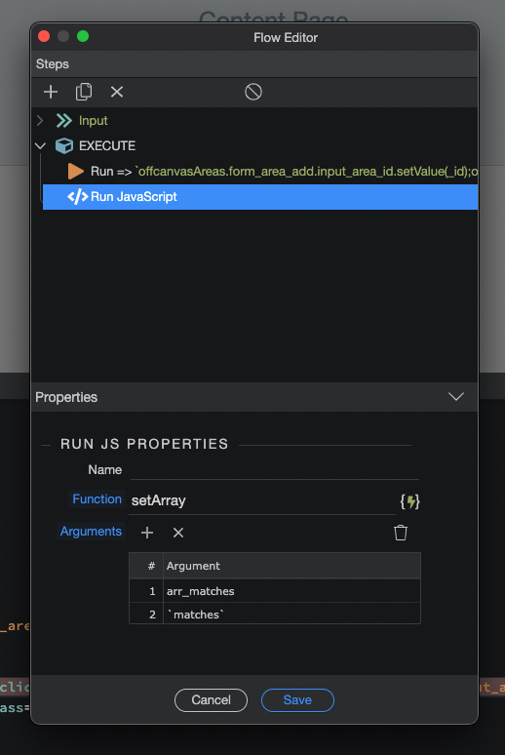The height and width of the screenshot is (755, 505).
Task: Duplicate the selected step using the copy icon
Action: click(84, 92)
